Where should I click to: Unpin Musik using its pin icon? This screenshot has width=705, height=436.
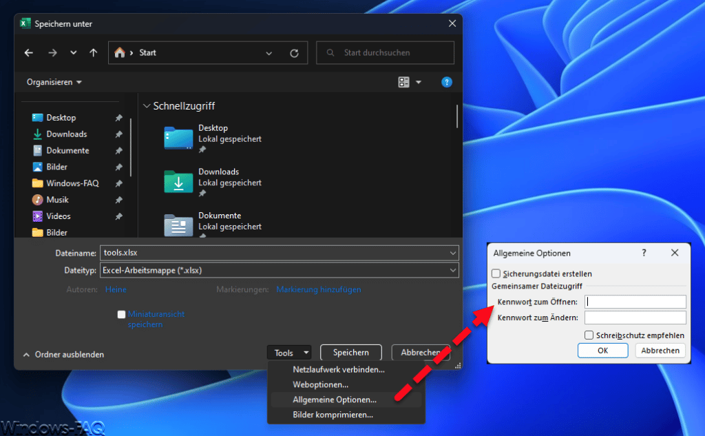118,200
